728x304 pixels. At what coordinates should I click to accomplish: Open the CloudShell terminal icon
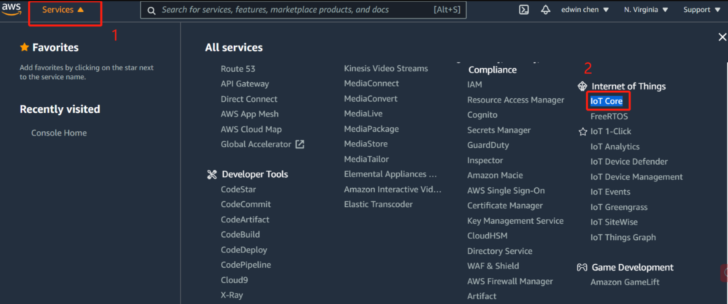tap(524, 10)
